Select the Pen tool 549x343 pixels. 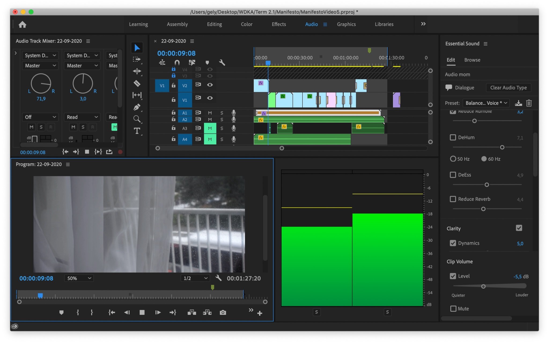point(137,107)
